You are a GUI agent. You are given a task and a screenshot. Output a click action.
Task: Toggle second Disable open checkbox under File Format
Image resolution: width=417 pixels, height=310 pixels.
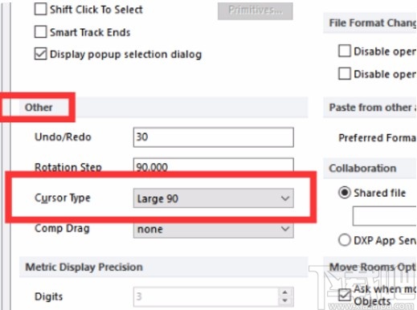click(x=345, y=73)
